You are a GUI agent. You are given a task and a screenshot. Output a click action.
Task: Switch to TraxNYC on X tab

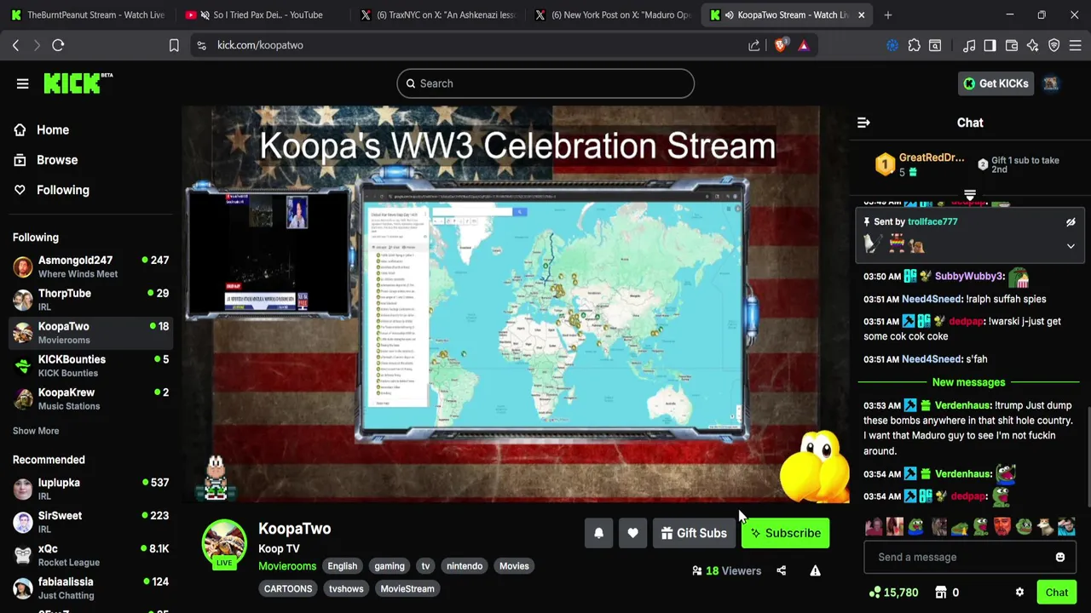tap(436, 14)
